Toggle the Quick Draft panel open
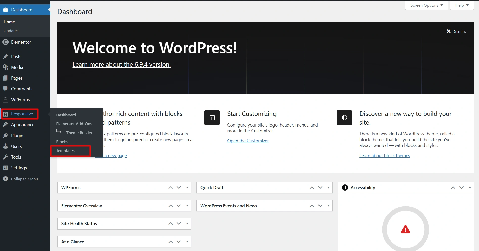 [329, 188]
